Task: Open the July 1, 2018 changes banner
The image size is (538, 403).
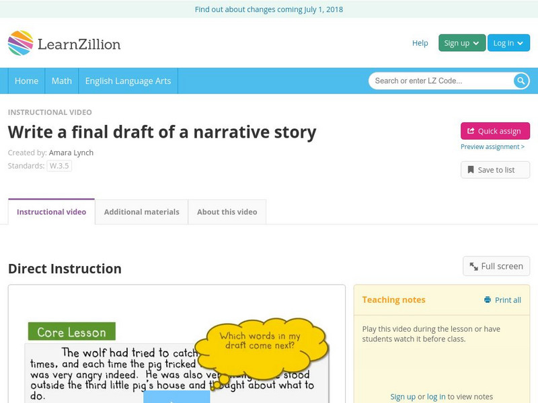Action: [x=269, y=9]
